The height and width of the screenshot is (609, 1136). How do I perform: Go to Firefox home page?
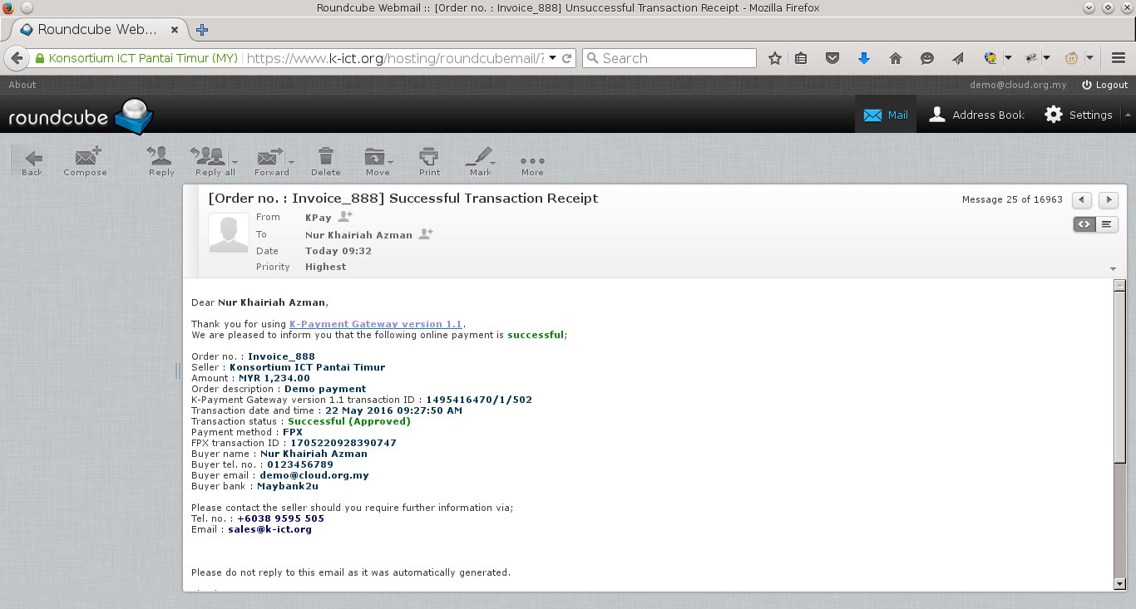click(896, 58)
